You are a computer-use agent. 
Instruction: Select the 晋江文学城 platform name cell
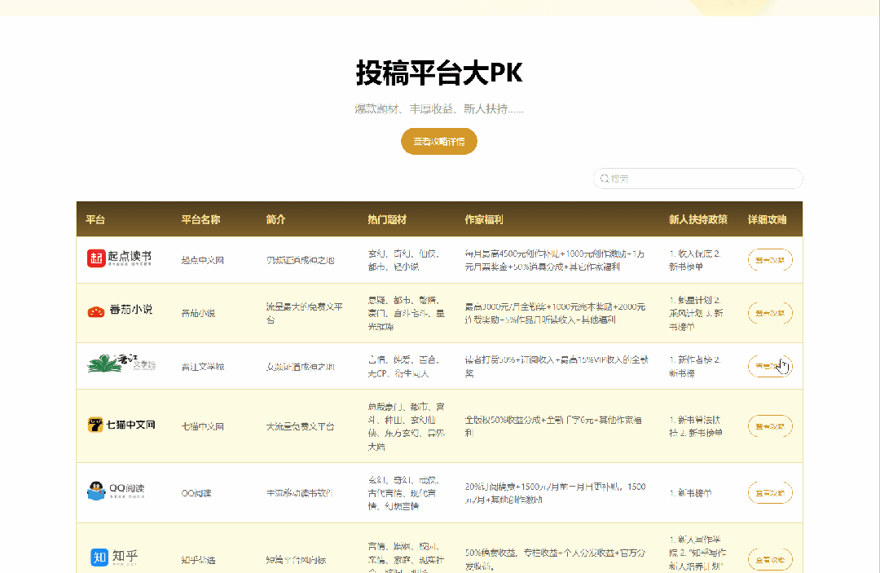[x=203, y=367]
